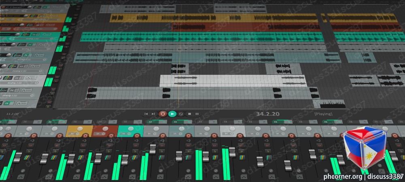Click volume knob on orange Guitar lead track
This screenshot has width=405, height=182.
[x=26, y=16]
